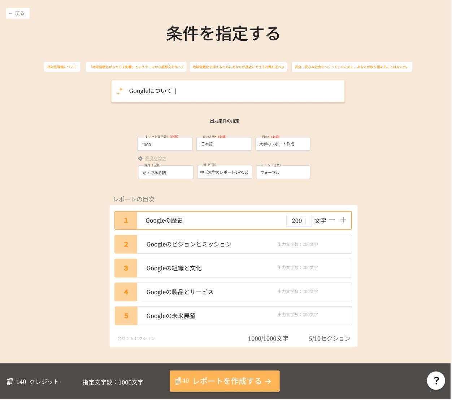Click the 指定文字数：1000文字 footer text
The height and width of the screenshot is (400, 452).
point(113,382)
